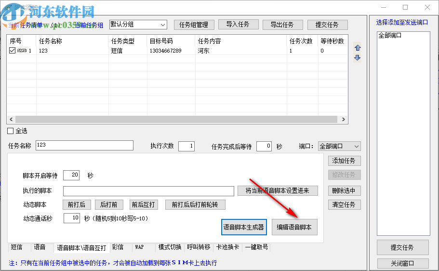Switch to 卡池换卡 tab

227,247
